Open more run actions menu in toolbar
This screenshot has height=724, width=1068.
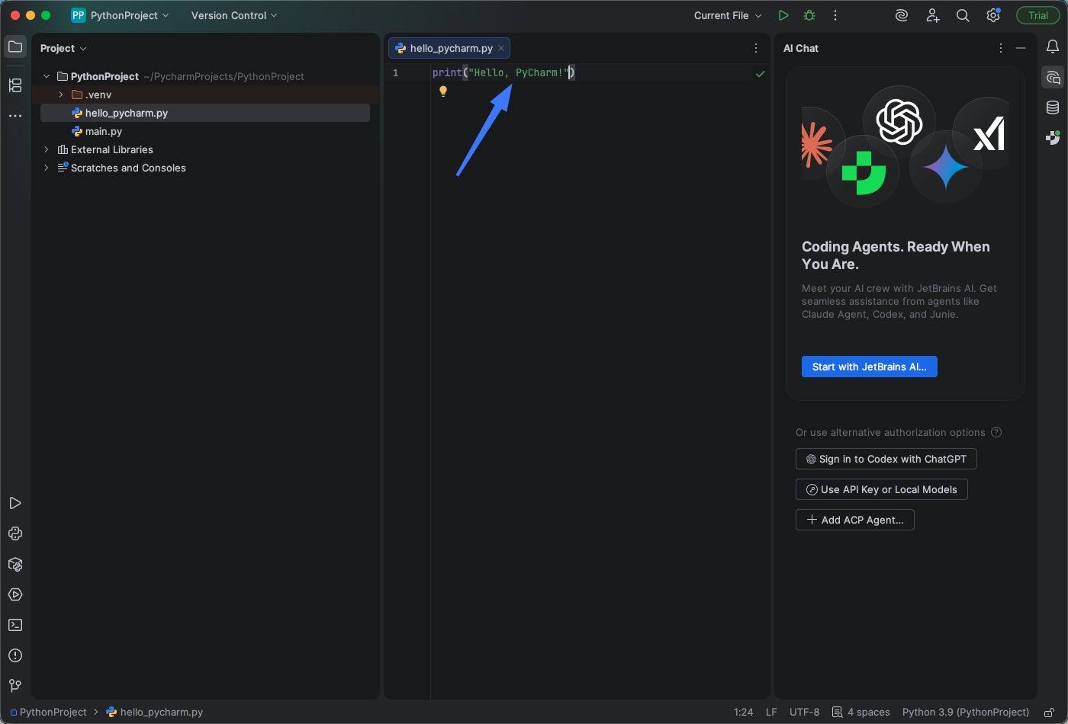coord(835,15)
